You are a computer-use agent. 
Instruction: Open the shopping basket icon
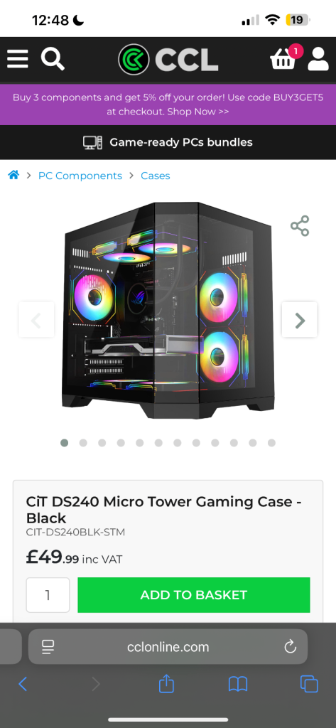(285, 58)
